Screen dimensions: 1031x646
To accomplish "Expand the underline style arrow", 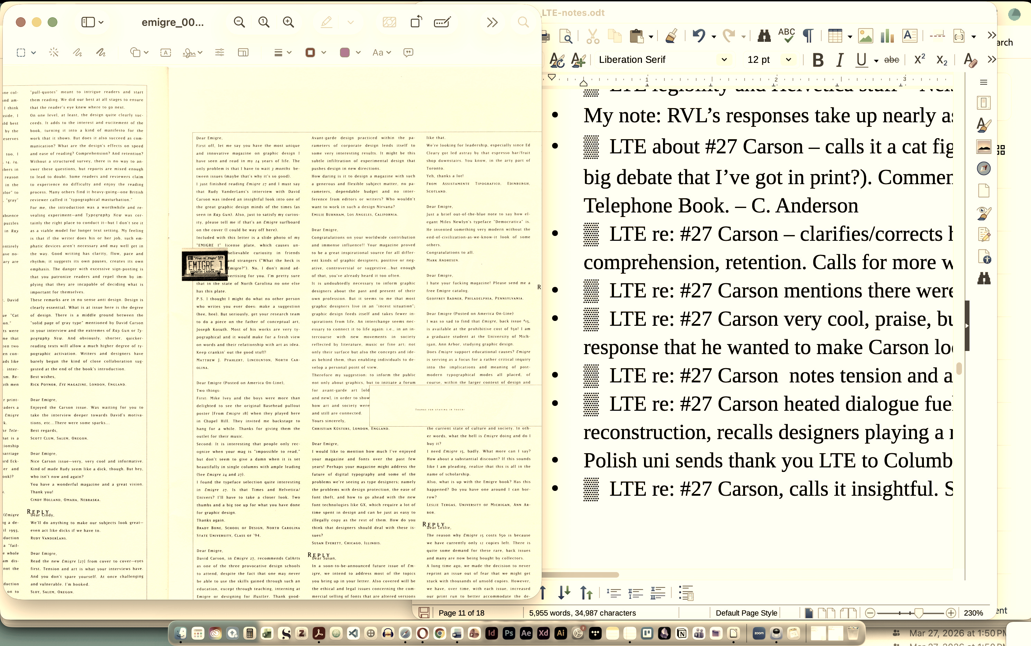I will click(876, 61).
